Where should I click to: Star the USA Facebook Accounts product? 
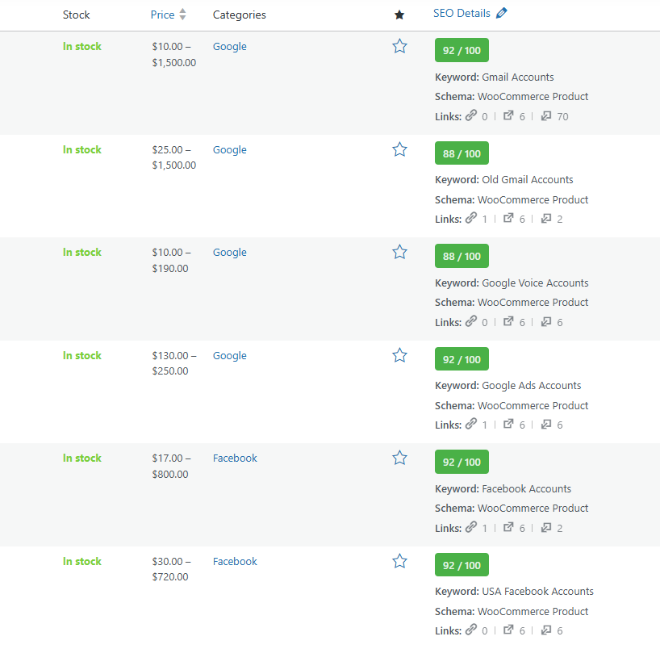[399, 561]
